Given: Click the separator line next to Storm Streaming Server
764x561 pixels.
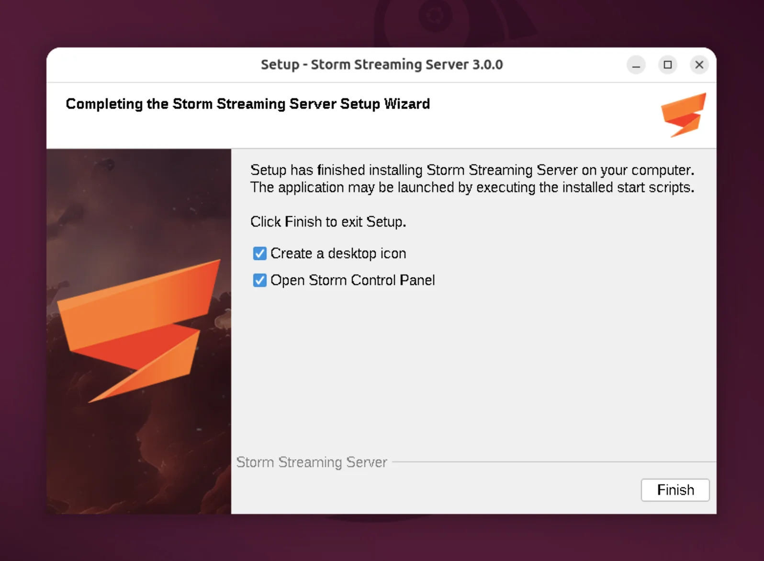Looking at the screenshot, I should click(551, 462).
